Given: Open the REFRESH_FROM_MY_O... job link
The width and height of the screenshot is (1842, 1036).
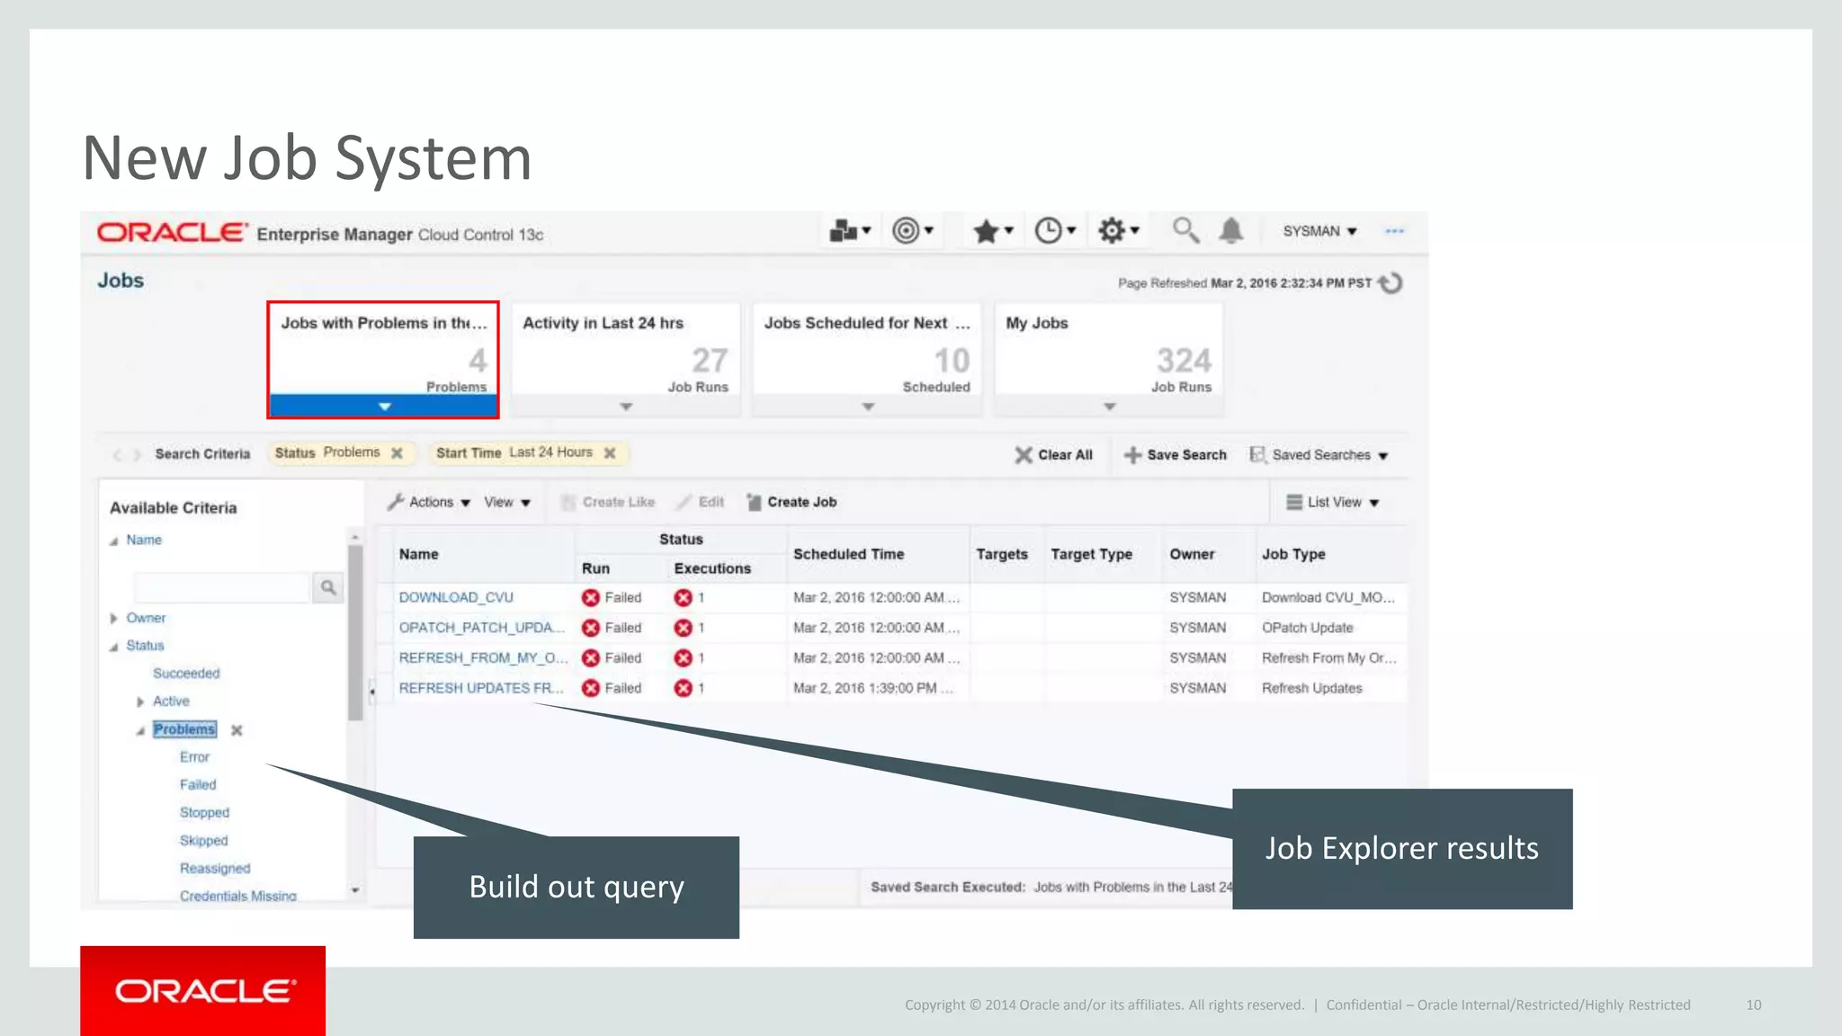Looking at the screenshot, I should tap(484, 658).
